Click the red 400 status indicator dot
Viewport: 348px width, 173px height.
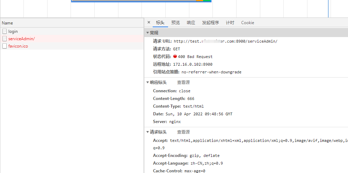coord(175,56)
